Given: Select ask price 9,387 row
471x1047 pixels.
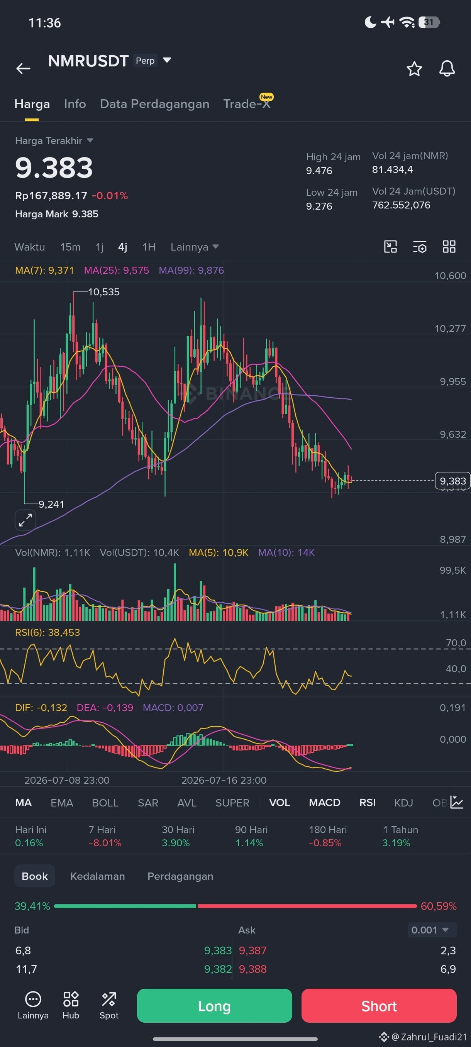Looking at the screenshot, I should pyautogui.click(x=347, y=950).
